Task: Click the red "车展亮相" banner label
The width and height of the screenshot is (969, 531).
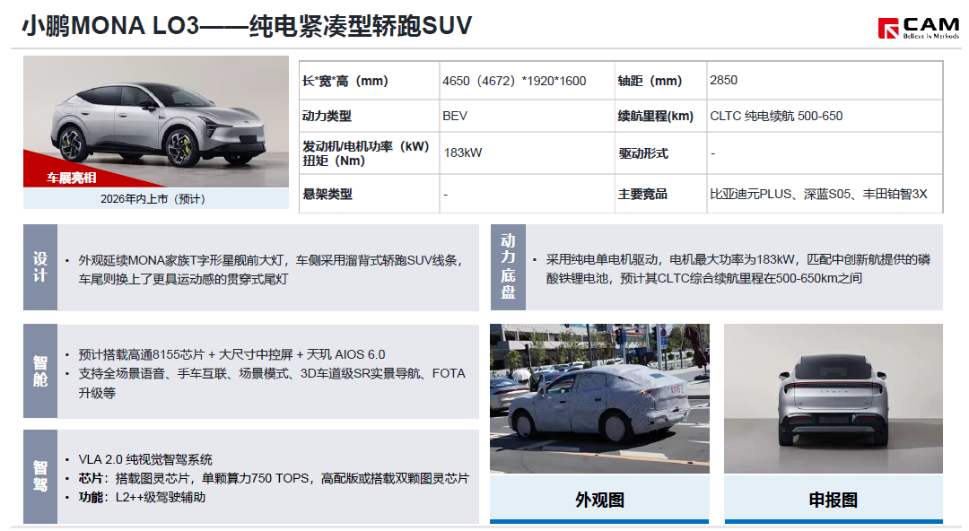Action: 71,178
